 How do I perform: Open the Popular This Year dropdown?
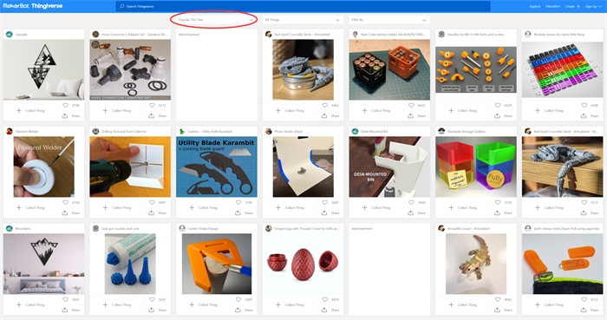[216, 20]
